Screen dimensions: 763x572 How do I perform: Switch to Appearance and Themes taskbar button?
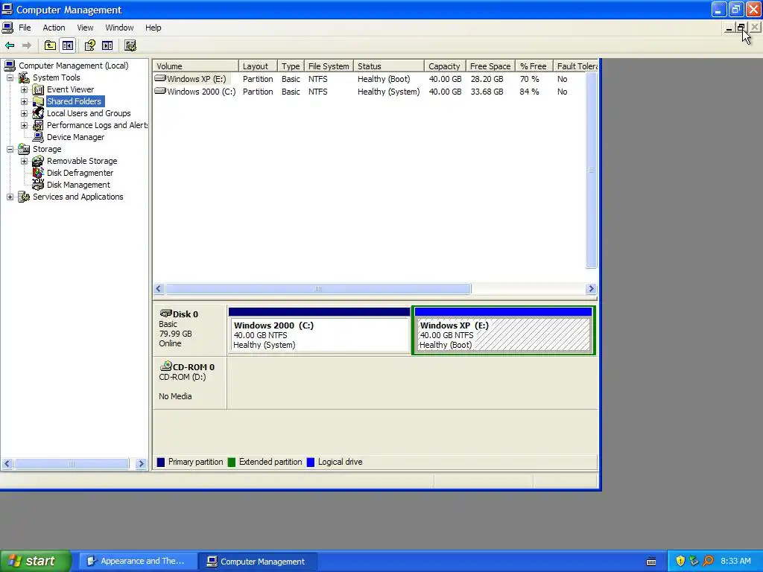(138, 561)
